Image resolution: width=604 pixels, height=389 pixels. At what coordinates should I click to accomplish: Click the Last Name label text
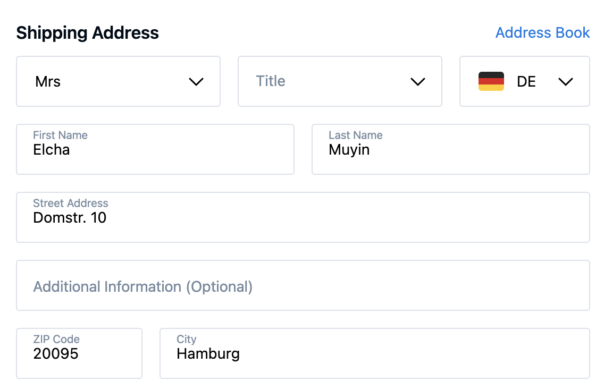tap(355, 136)
